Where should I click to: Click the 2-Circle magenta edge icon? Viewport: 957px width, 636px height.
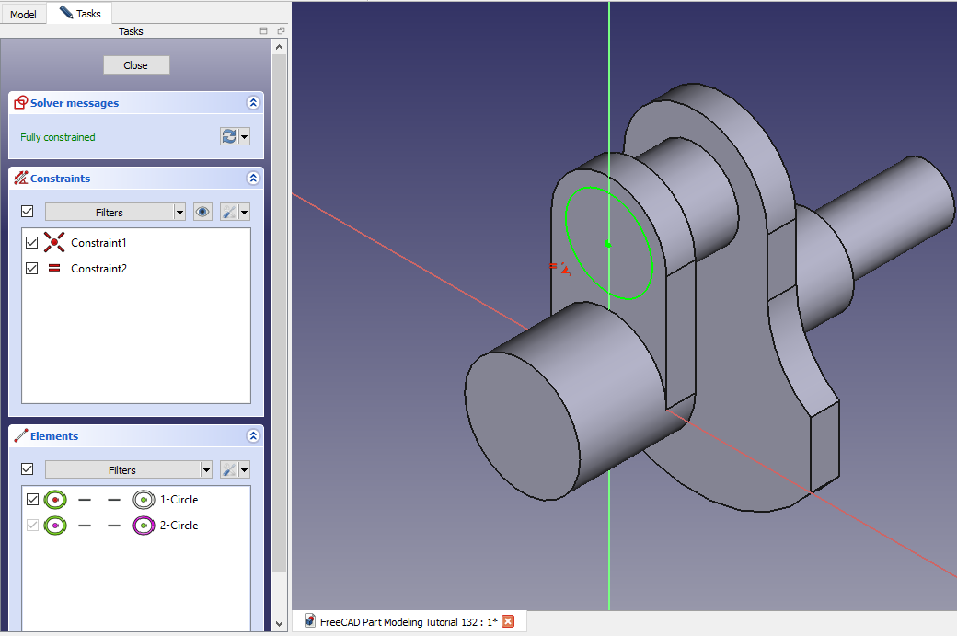[x=143, y=526]
